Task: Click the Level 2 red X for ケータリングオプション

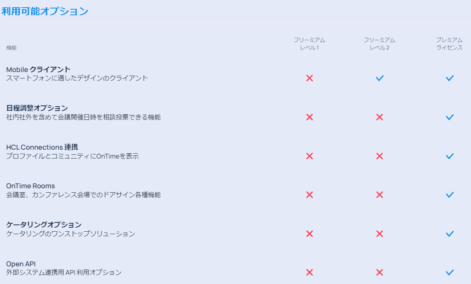Action: (380, 234)
